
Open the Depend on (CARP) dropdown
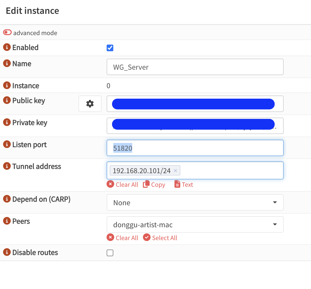pos(195,203)
